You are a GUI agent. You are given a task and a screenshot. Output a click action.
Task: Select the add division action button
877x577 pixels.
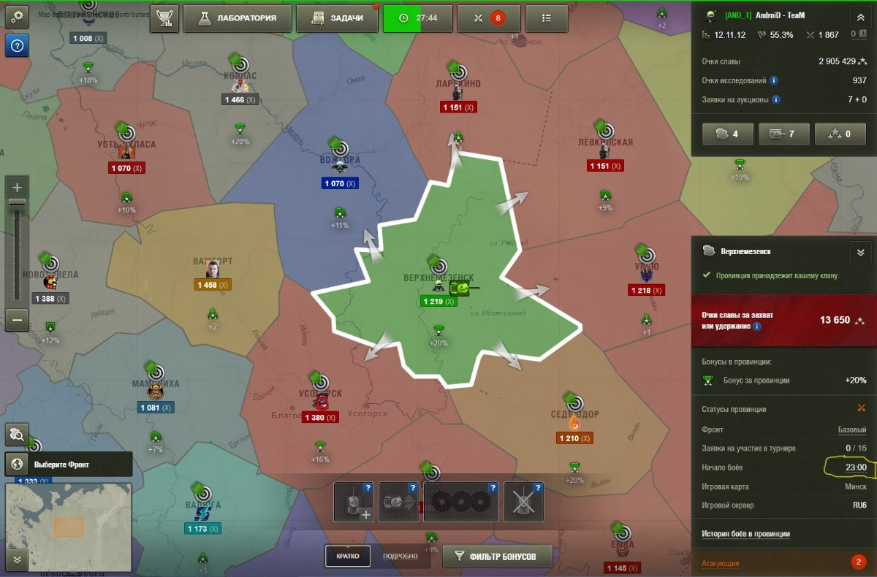354,502
